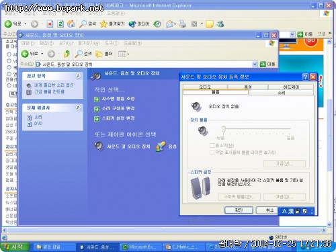Open Mail icon in Internet Explorer

click(169, 24)
